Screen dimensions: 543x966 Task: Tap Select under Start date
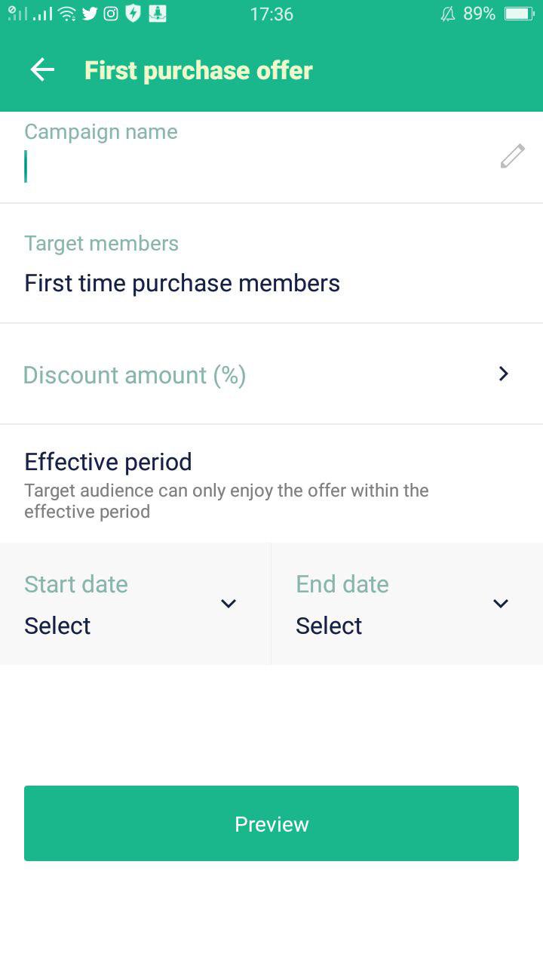click(x=57, y=626)
